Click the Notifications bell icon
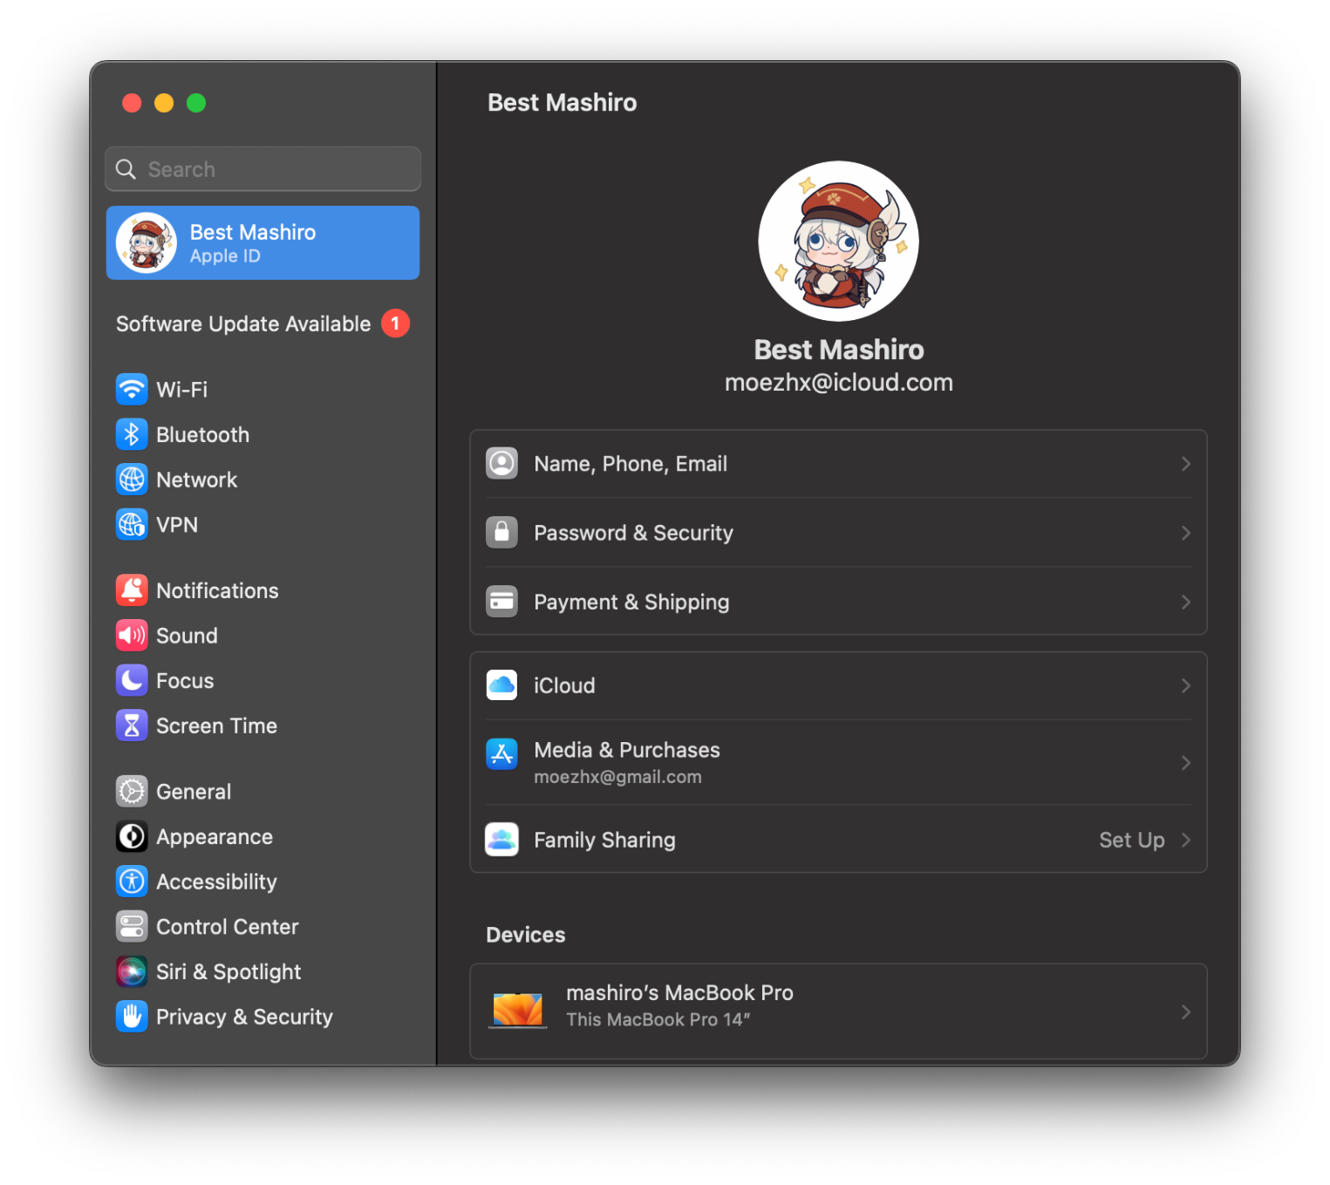 tap(132, 590)
